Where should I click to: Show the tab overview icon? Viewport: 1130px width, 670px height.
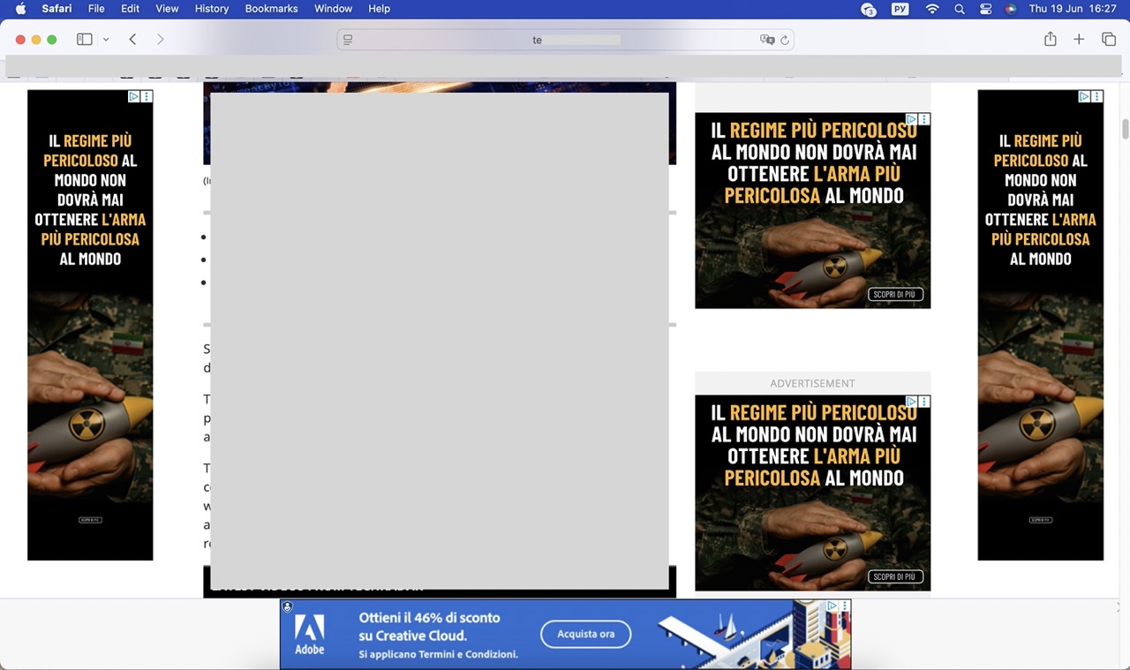(1109, 40)
